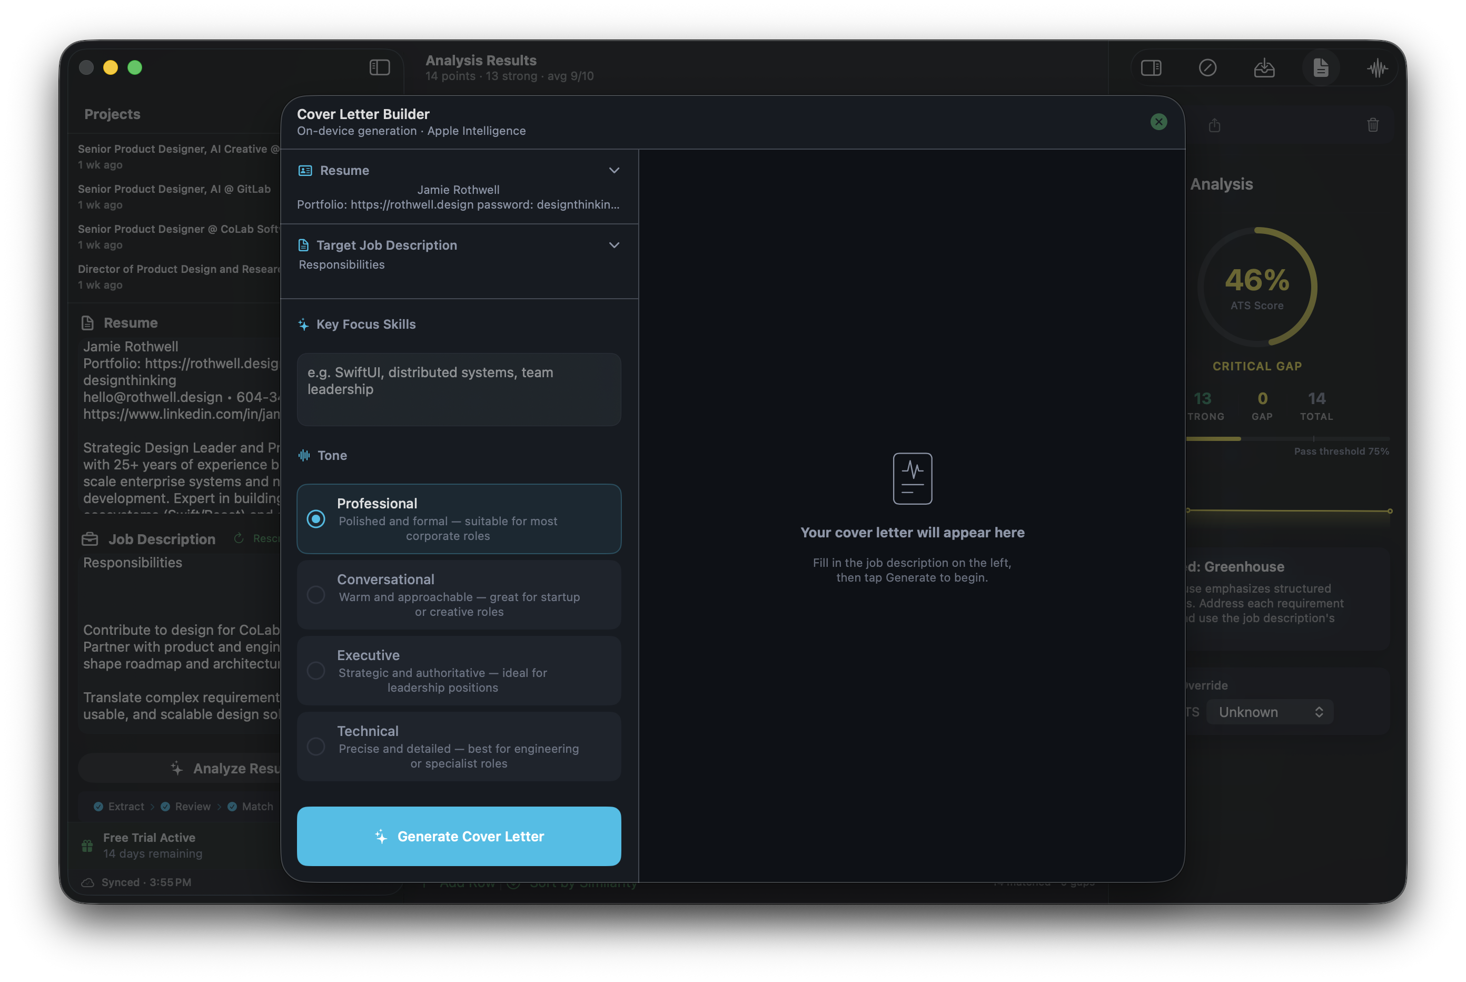Open Senior Product Designer, AI Creative project
The image size is (1466, 982).
(179, 156)
